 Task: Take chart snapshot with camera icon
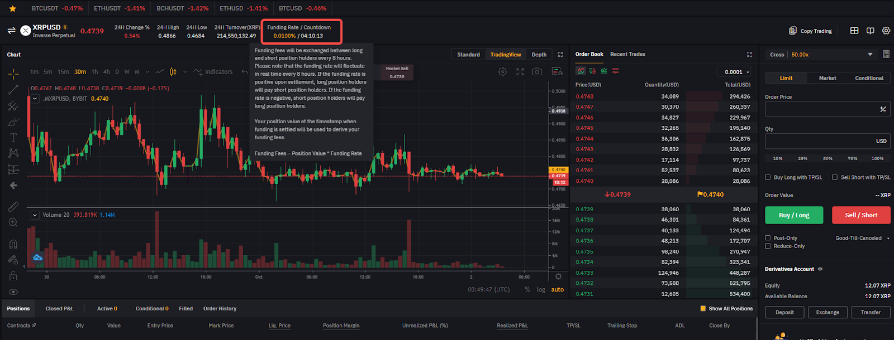(x=537, y=72)
